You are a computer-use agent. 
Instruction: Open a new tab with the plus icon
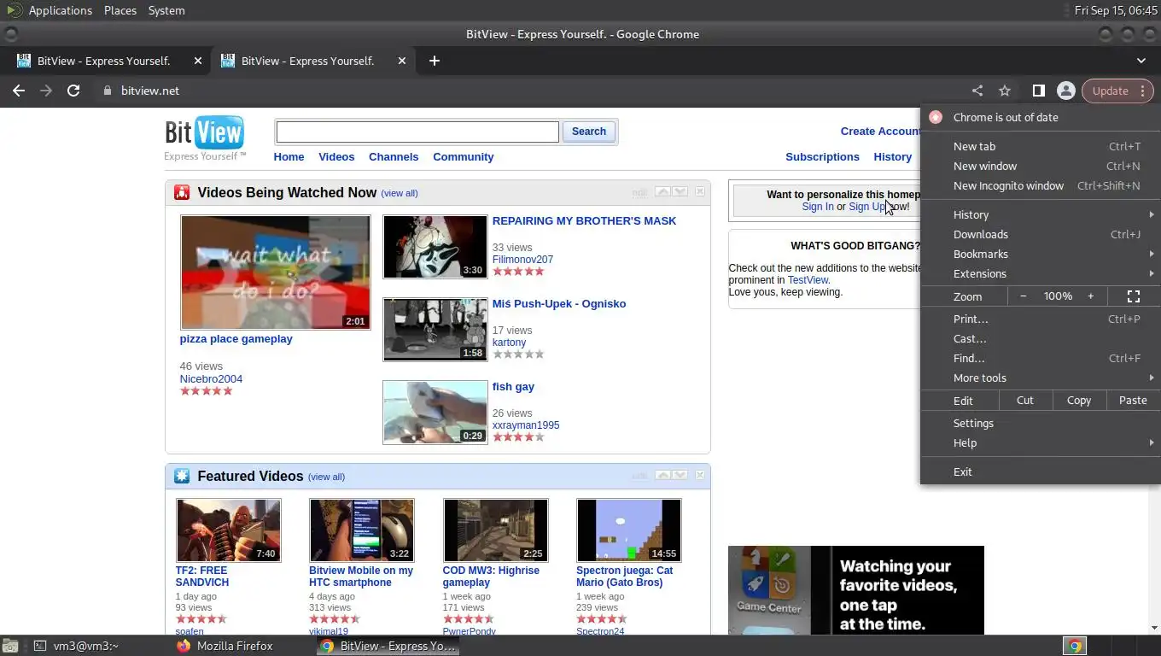tap(435, 61)
